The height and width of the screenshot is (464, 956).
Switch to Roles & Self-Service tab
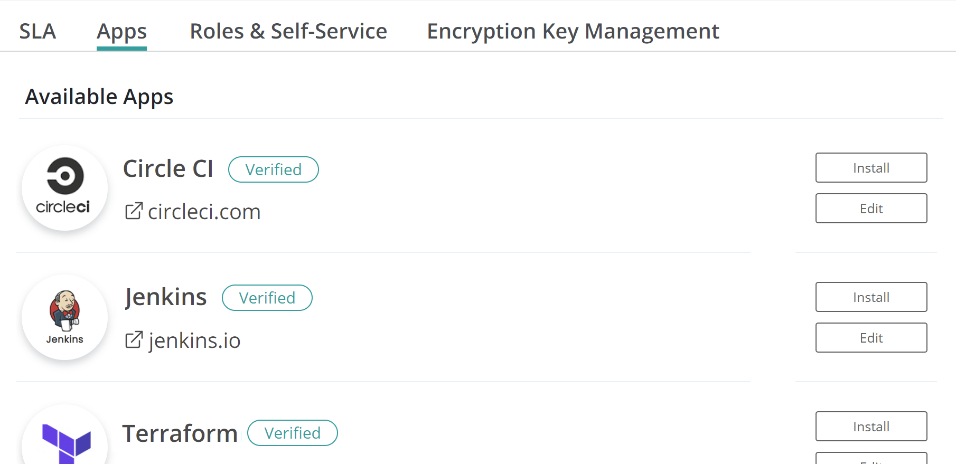[288, 31]
